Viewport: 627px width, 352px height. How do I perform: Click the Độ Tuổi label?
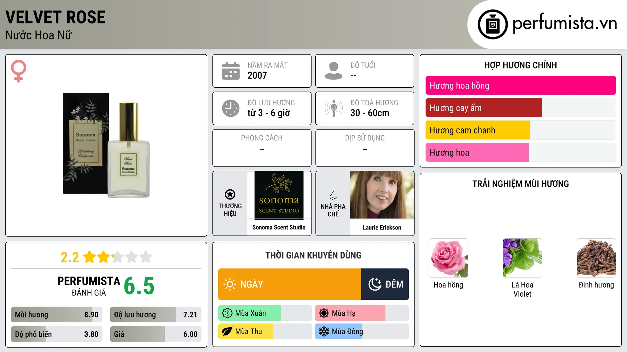(363, 65)
